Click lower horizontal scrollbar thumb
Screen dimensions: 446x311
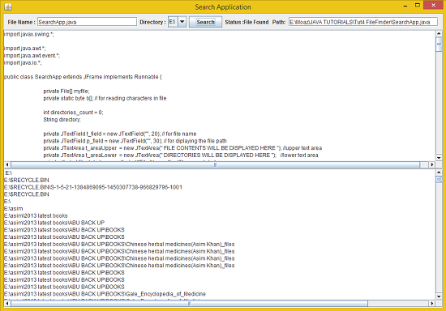[189, 304]
